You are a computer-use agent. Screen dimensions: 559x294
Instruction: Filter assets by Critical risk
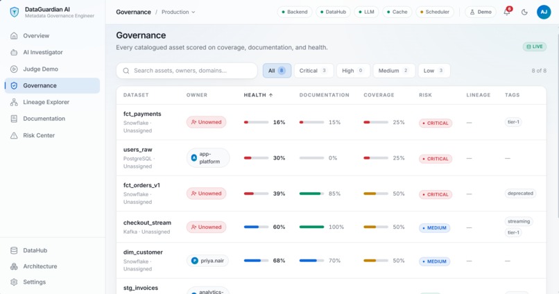[x=313, y=71]
